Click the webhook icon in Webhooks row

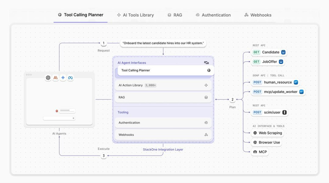point(206,135)
